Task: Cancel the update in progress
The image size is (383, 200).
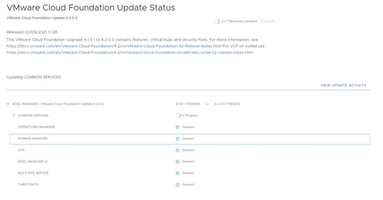Action: pyautogui.click(x=267, y=21)
